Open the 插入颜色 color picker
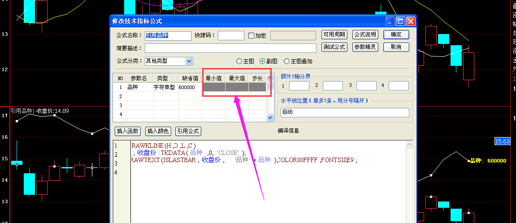Screen dimensions: 516x223 (x=158, y=131)
